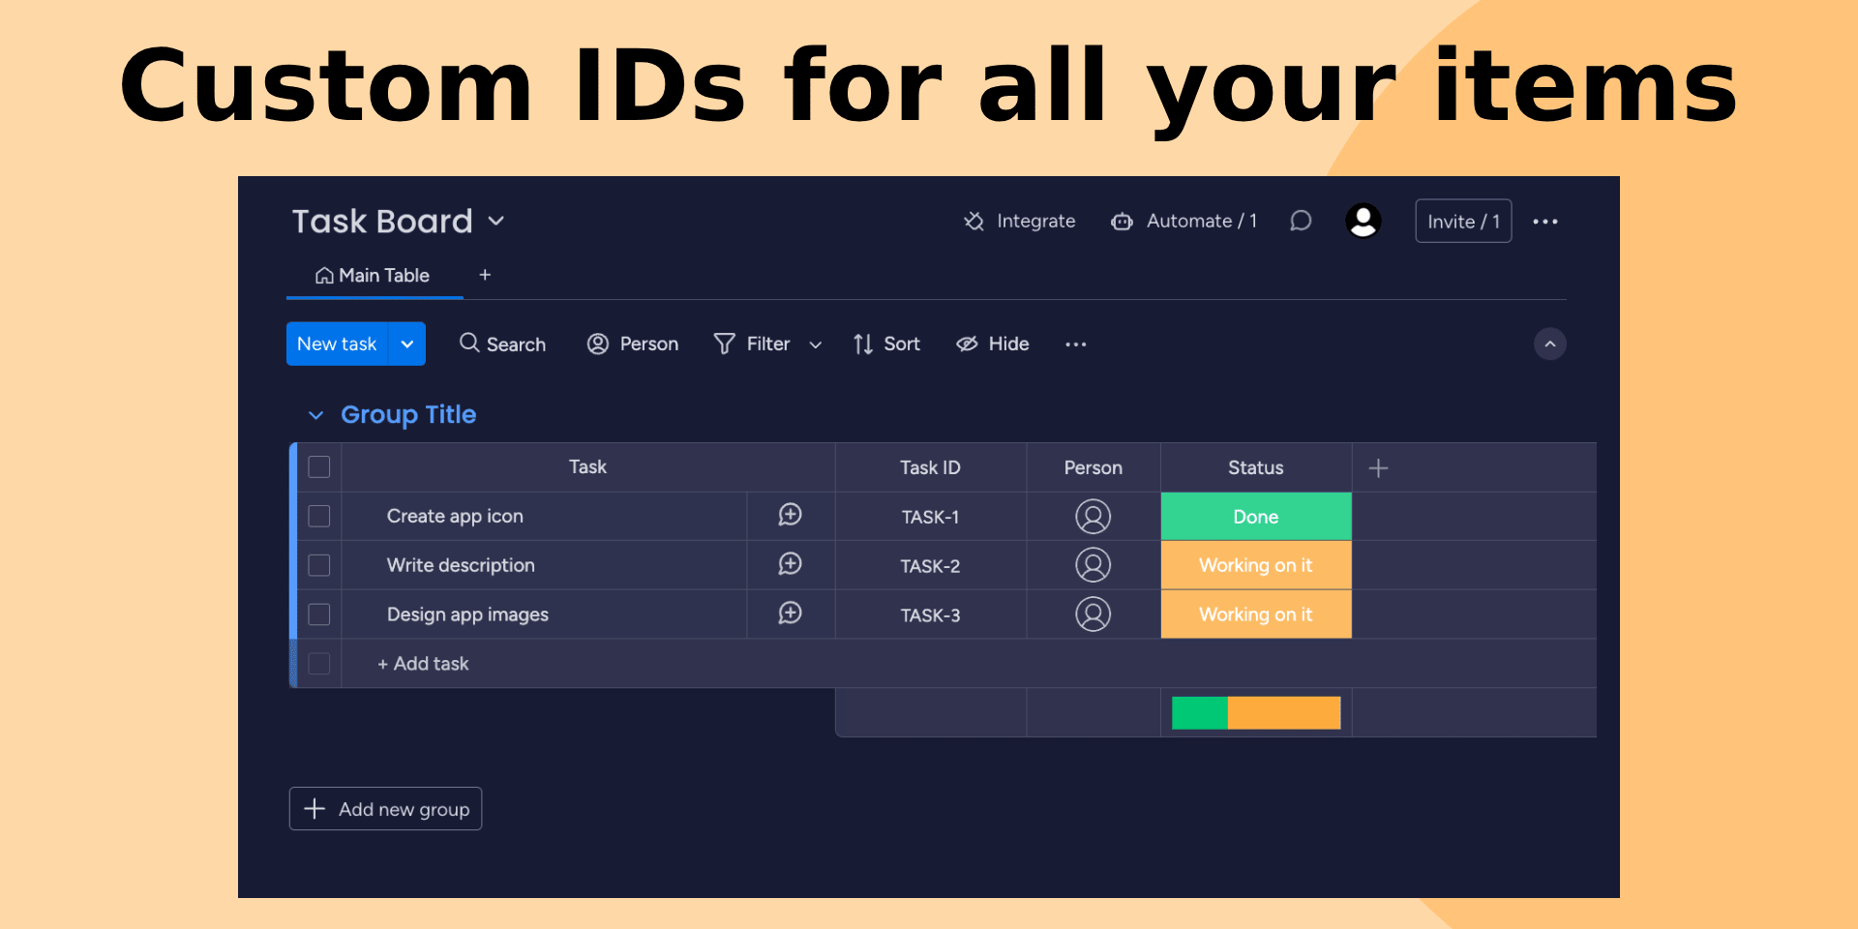
Task: Select the TASK-3 ID cell
Action: [930, 614]
